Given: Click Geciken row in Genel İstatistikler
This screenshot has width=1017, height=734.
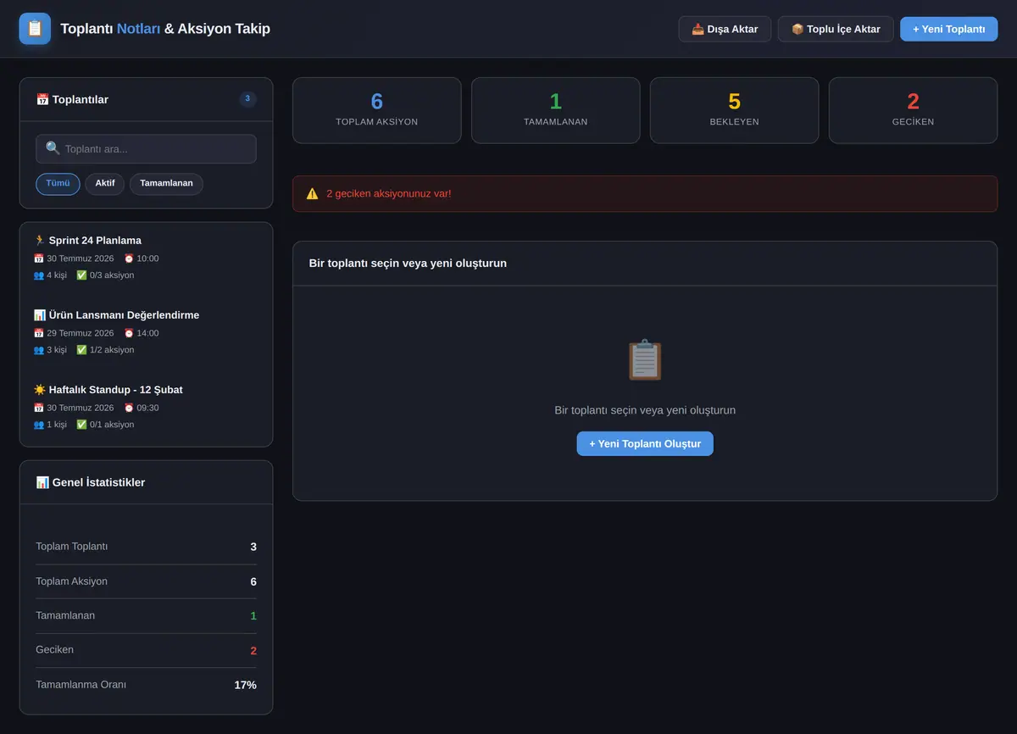Looking at the screenshot, I should coord(146,650).
